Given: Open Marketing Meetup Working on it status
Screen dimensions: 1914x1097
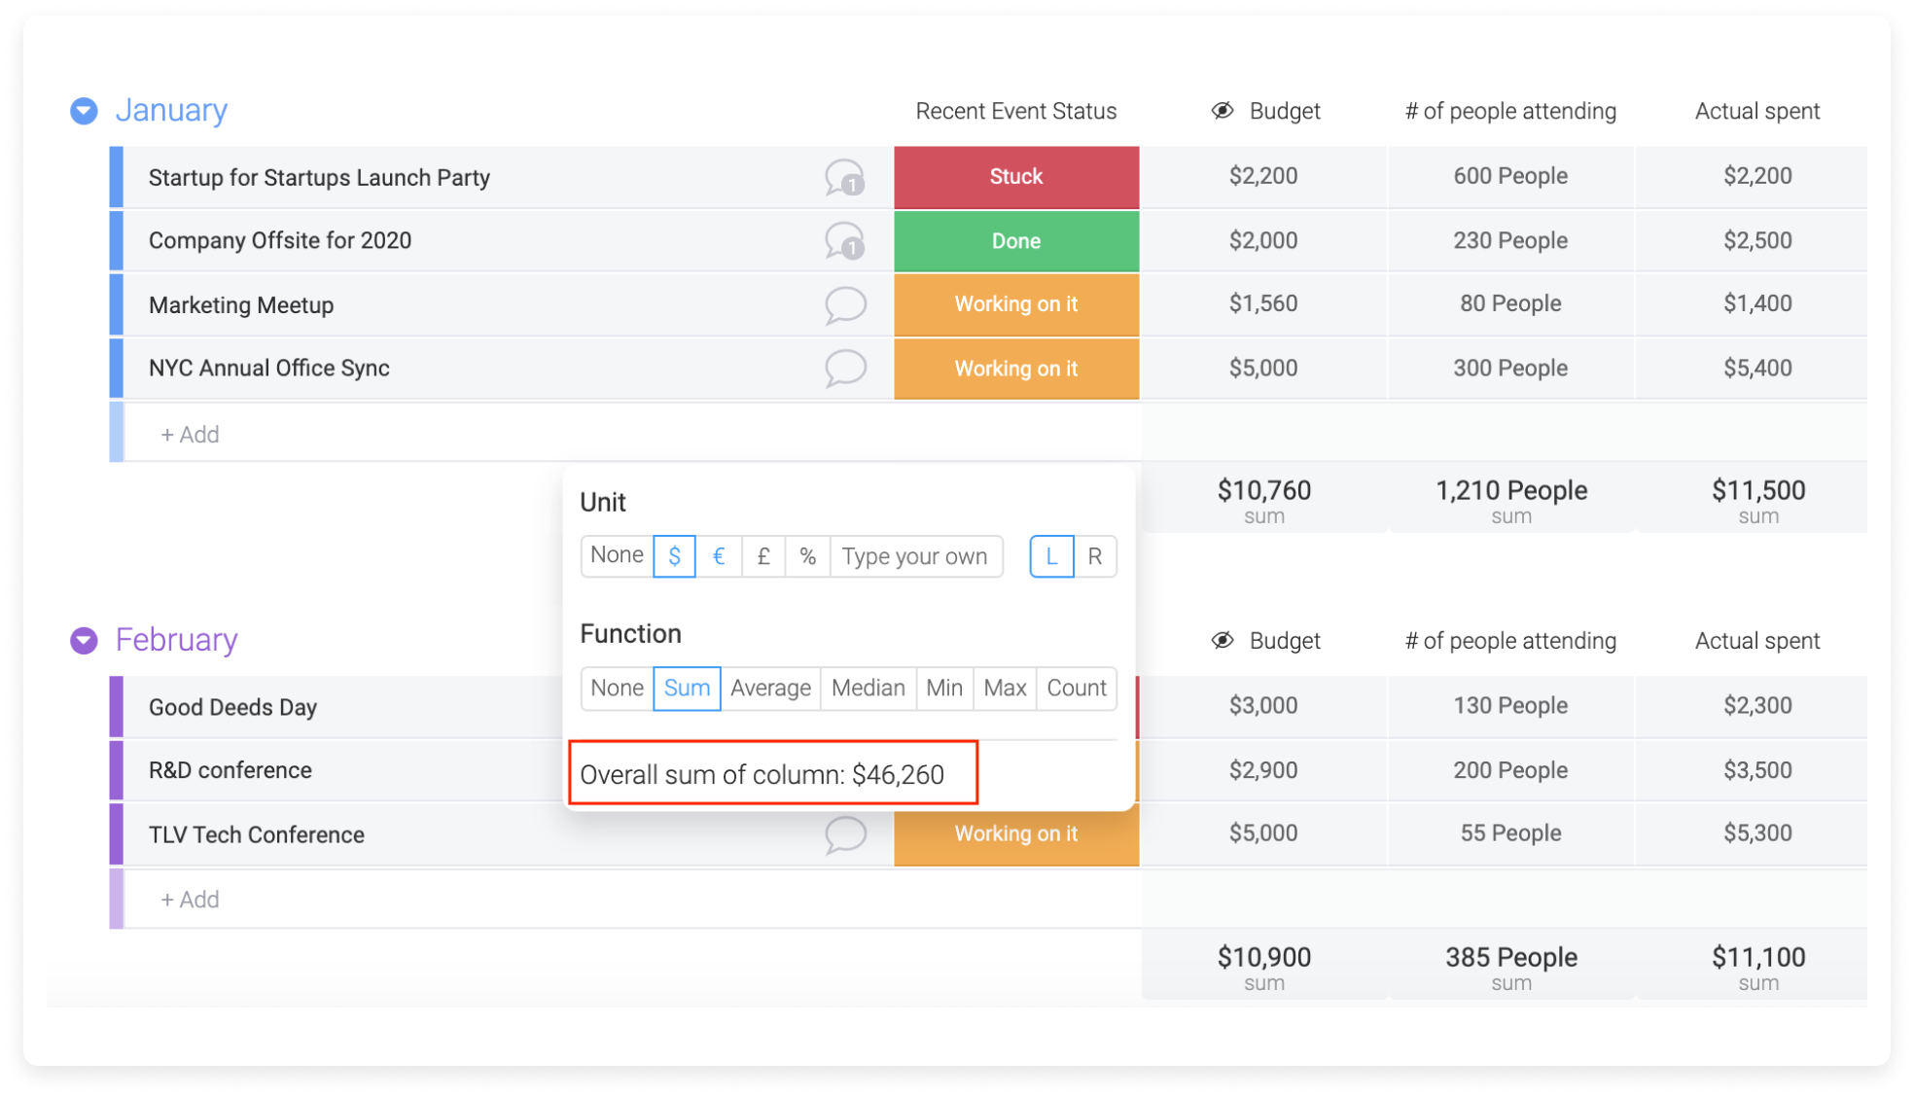Looking at the screenshot, I should (1016, 304).
